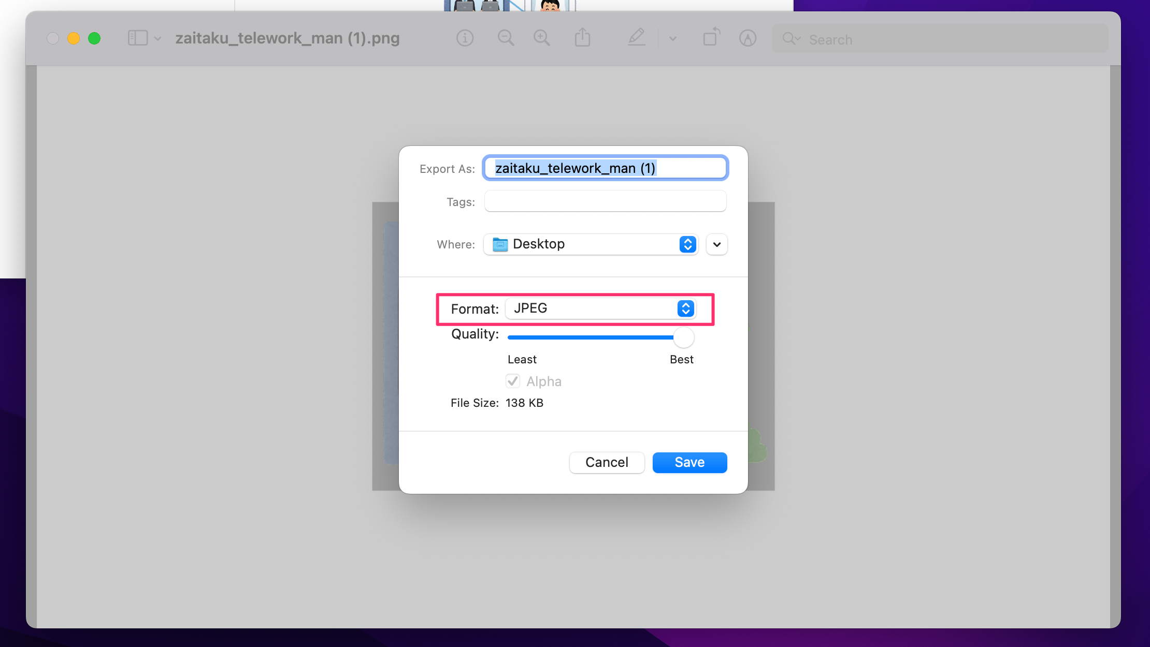Toggle the Alpha checkbox

coord(513,381)
